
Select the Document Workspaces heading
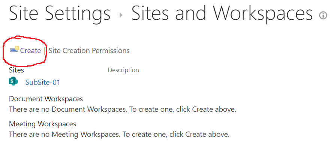(46, 99)
